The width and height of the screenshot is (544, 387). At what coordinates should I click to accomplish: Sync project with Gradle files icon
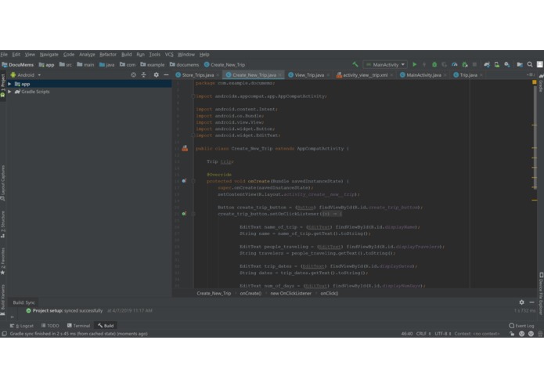point(487,64)
